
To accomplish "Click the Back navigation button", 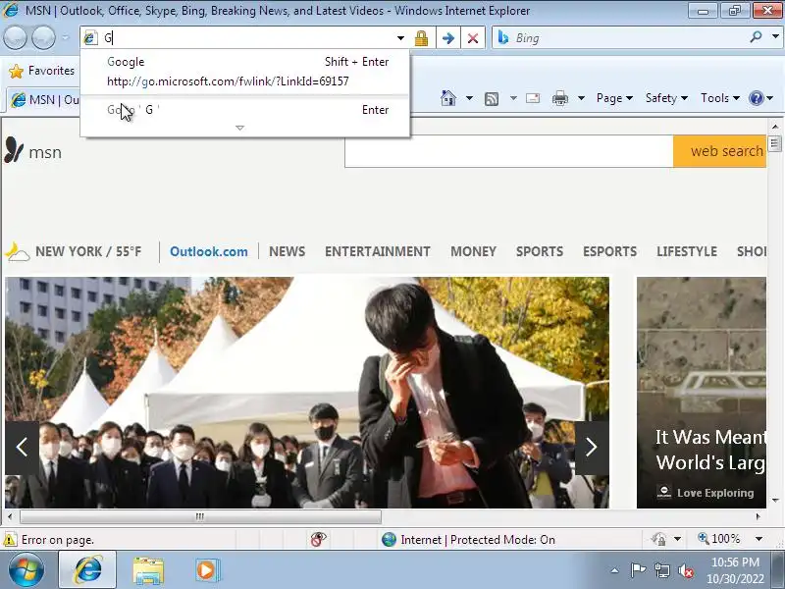I will point(15,37).
